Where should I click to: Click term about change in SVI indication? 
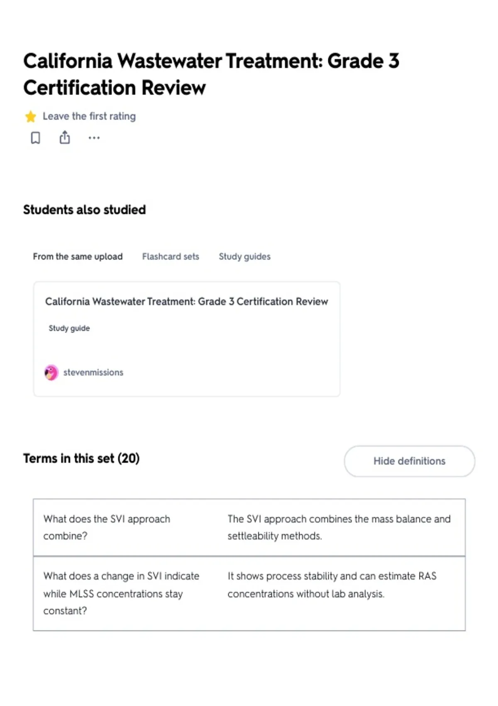click(121, 593)
